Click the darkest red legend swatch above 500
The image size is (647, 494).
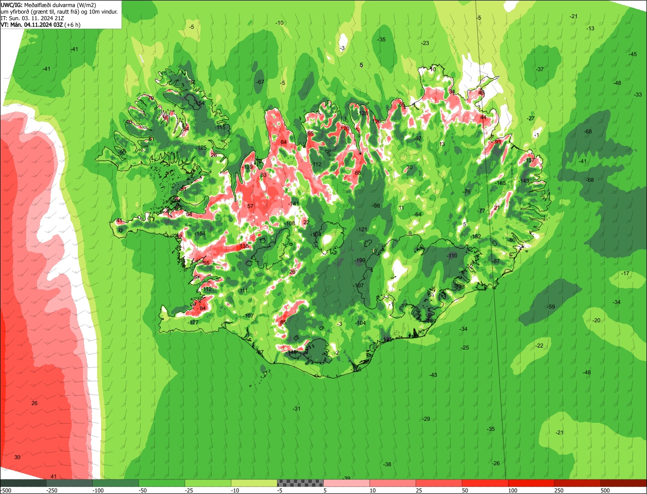click(x=624, y=483)
